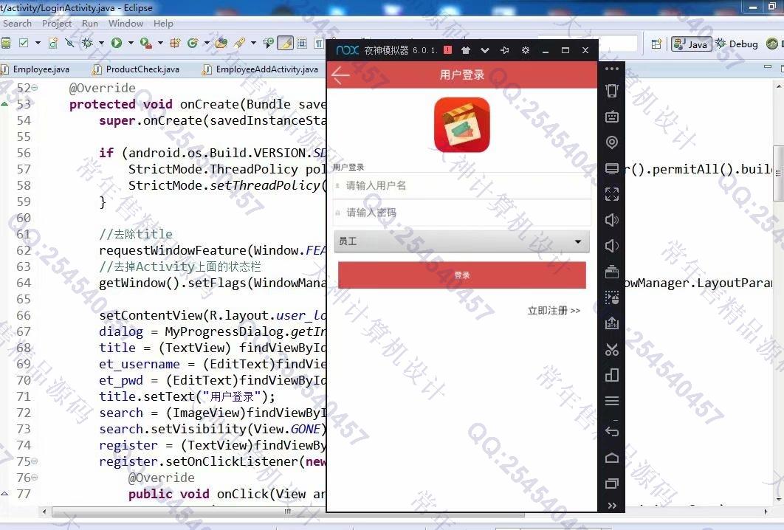Switch to the Java perspective
Image resolution: width=784 pixels, height=530 pixels.
[691, 44]
